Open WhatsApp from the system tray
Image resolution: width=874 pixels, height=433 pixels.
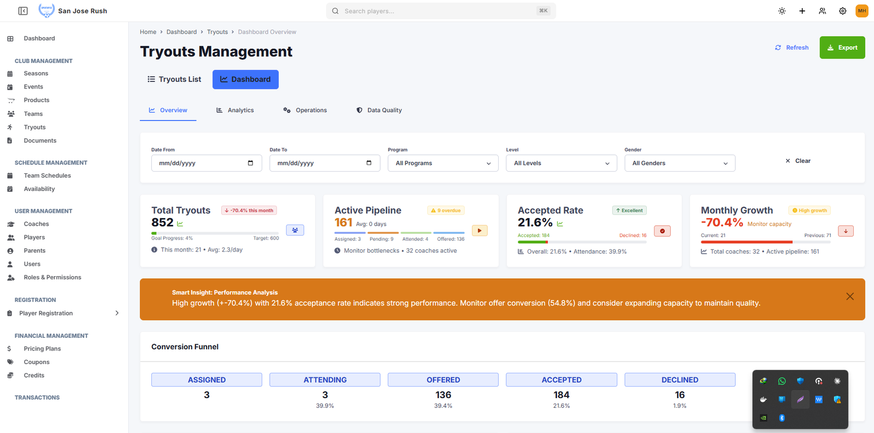pyautogui.click(x=782, y=381)
